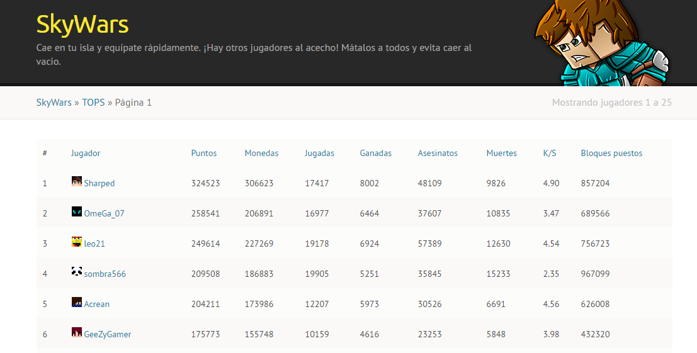Click the SkyWars character mascot image

pyautogui.click(x=601, y=43)
